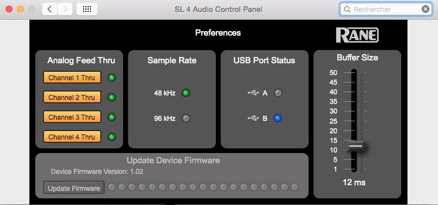Click the Channel 1 Thru green LED

coord(112,77)
